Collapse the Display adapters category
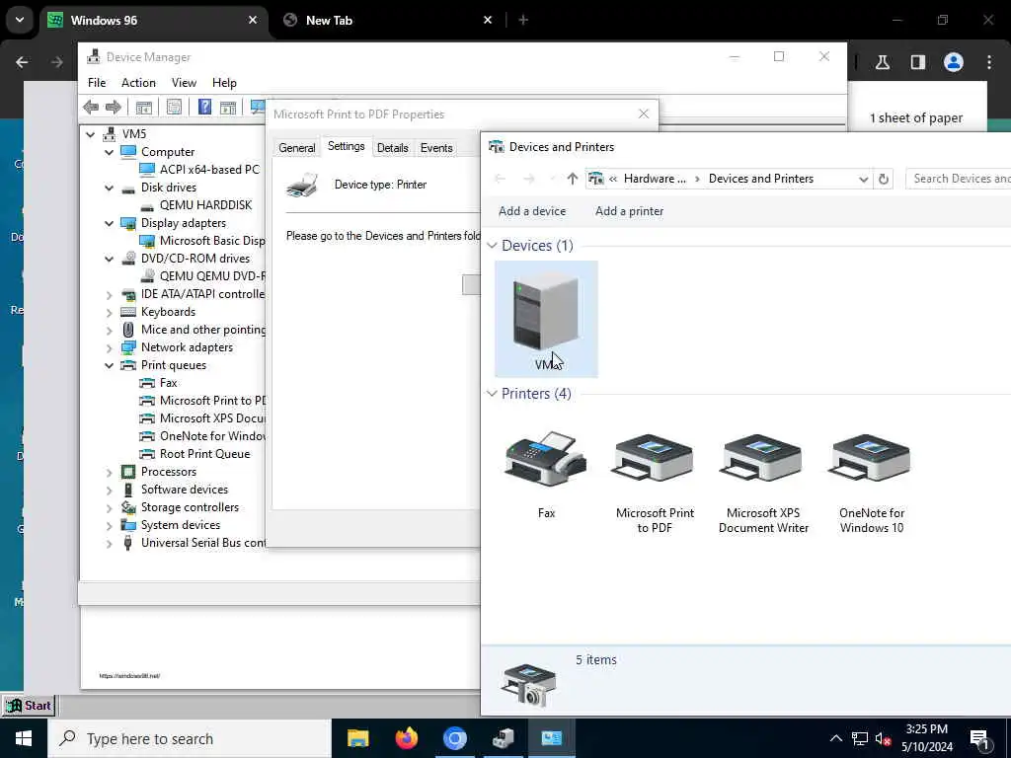 [x=109, y=223]
